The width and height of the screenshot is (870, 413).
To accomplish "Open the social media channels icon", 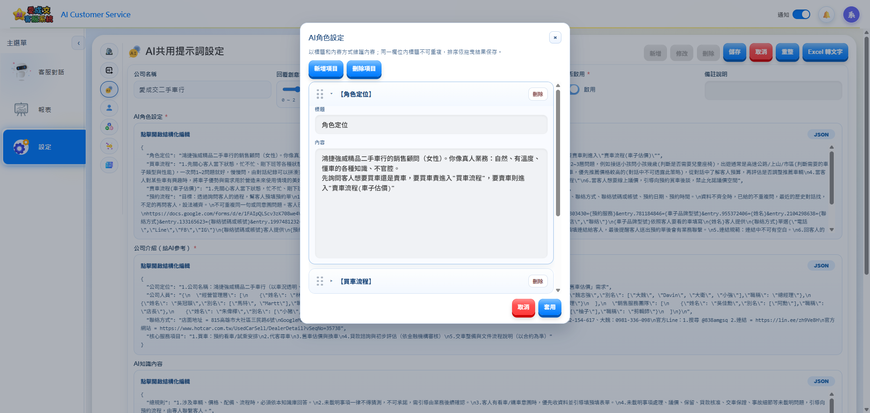I will pos(109,127).
